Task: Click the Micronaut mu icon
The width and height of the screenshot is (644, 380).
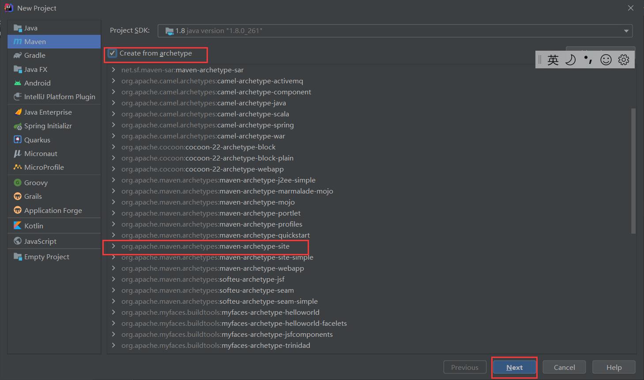Action: click(x=18, y=153)
